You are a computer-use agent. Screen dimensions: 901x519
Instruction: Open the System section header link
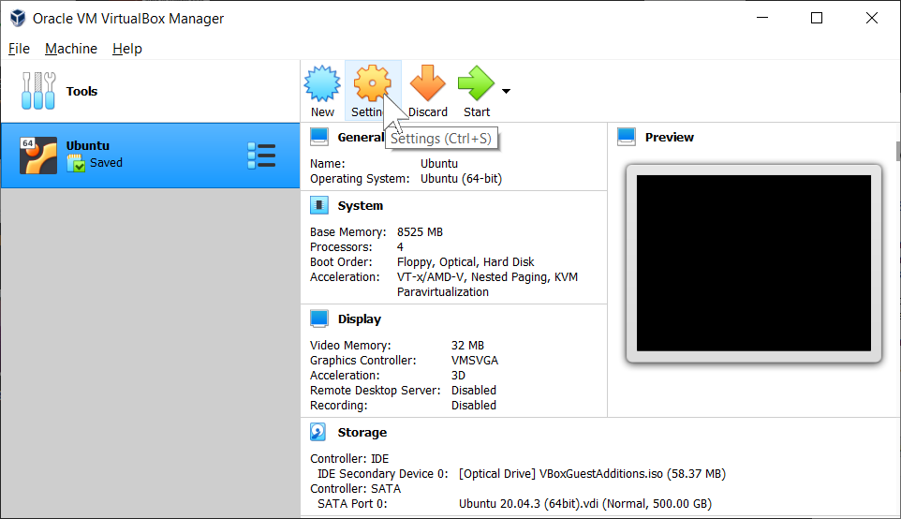[361, 206]
